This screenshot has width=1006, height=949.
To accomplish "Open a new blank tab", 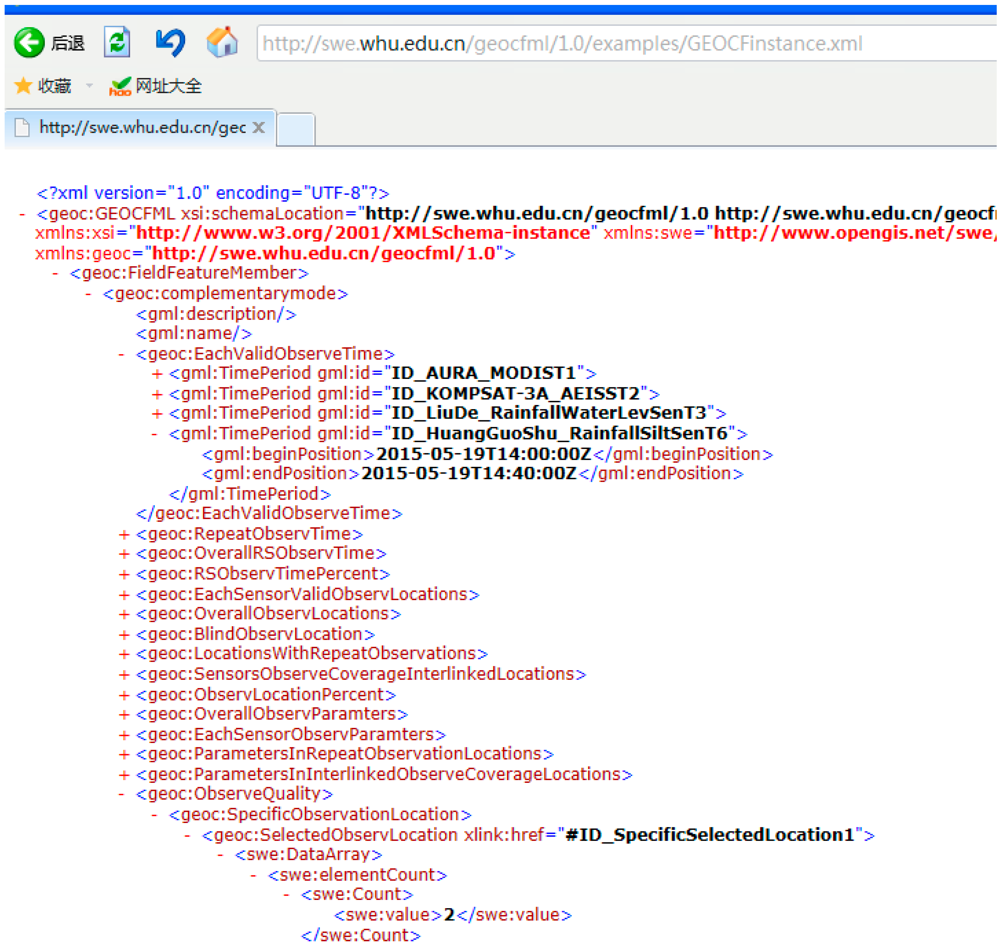I will tap(296, 129).
